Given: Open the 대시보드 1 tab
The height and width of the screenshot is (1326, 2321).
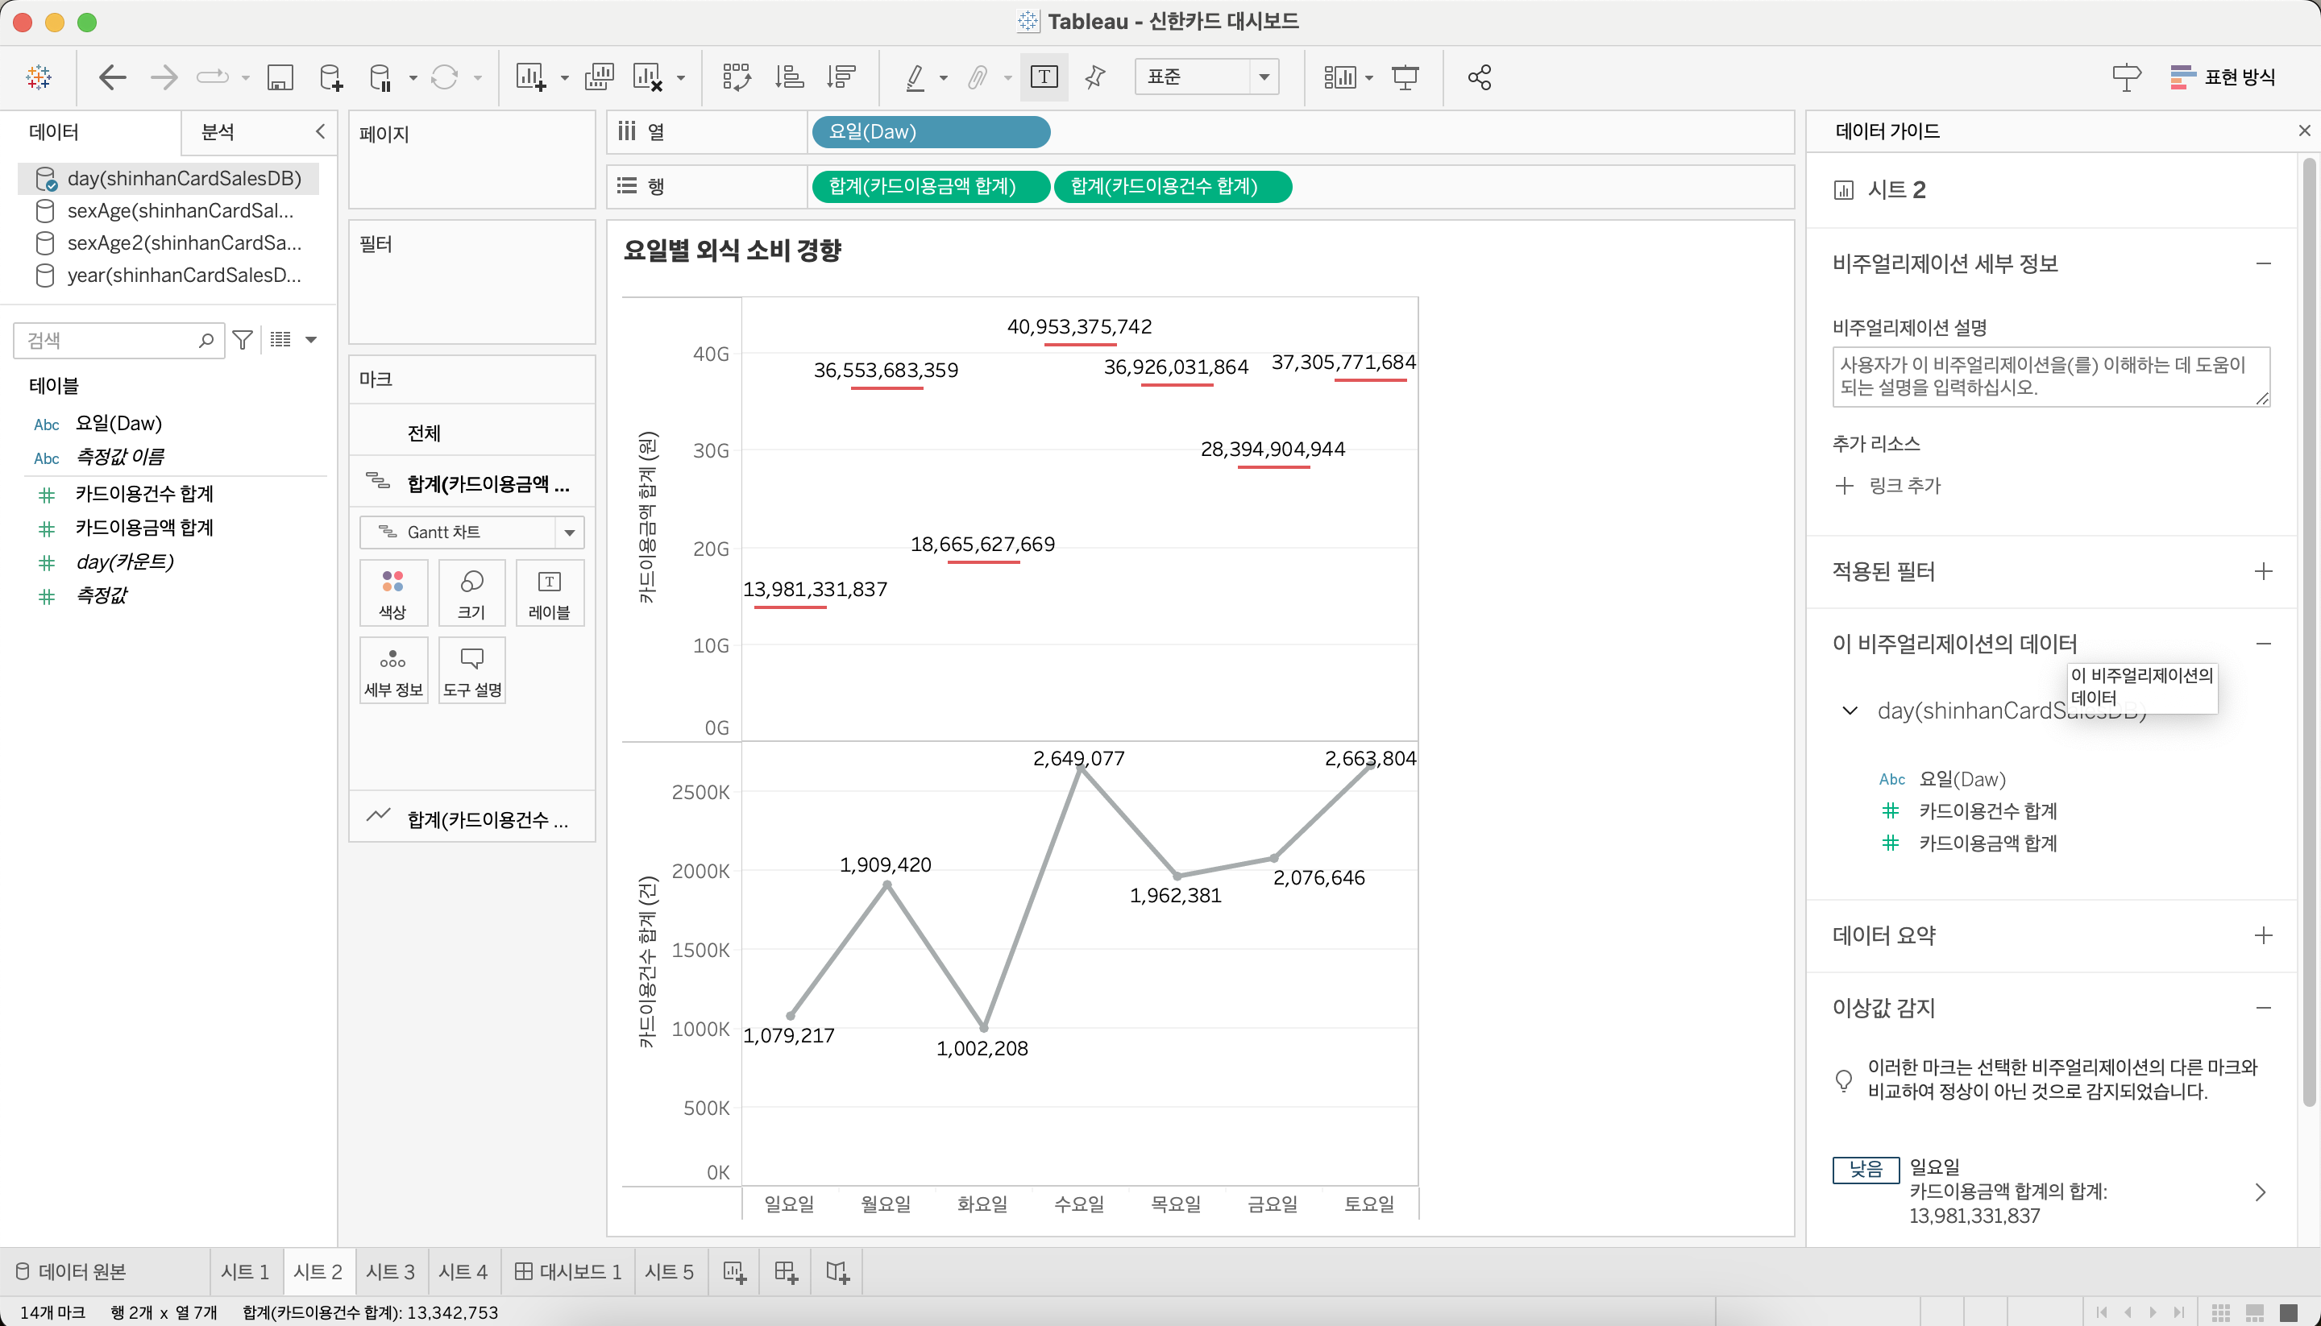Looking at the screenshot, I should click(568, 1271).
